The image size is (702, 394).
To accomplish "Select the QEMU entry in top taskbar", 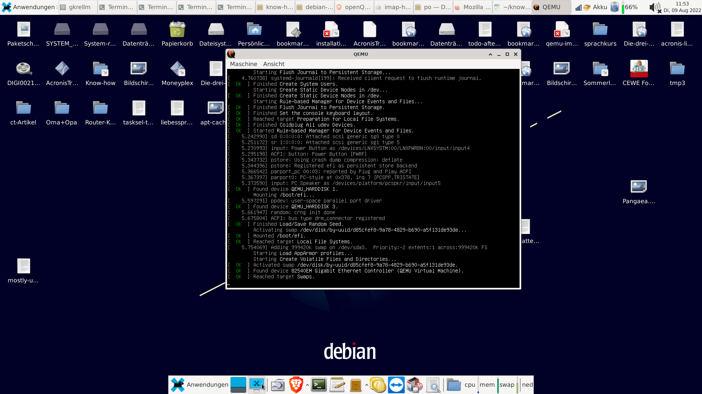I will [552, 7].
